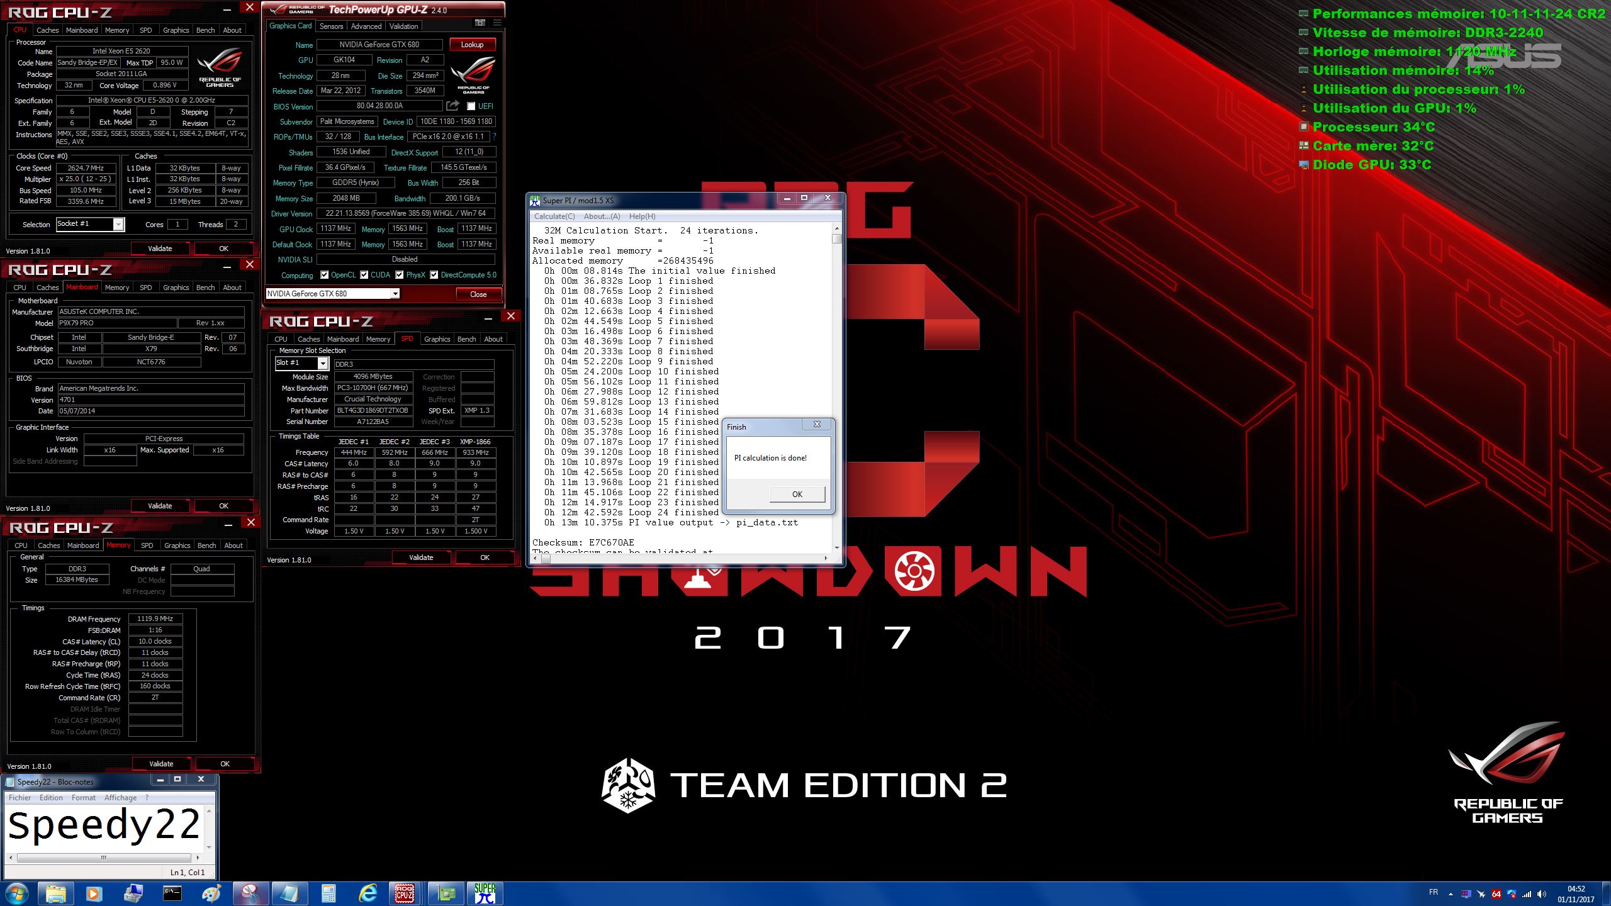The height and width of the screenshot is (906, 1611).
Task: Open the toolbox computer taskbar icon
Action: tap(133, 893)
